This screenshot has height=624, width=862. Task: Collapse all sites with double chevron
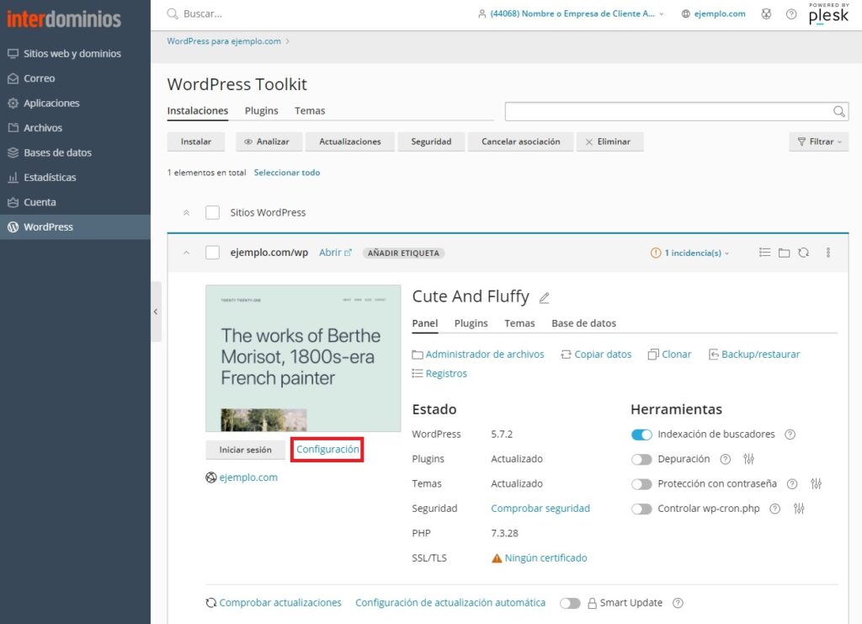click(x=186, y=213)
